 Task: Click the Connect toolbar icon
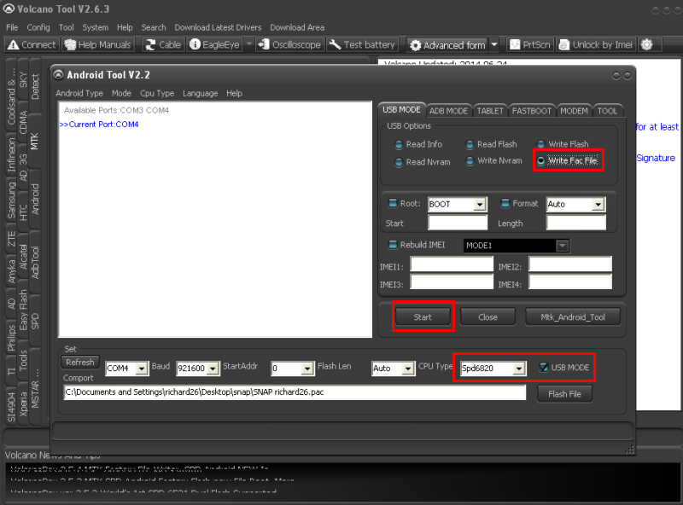(x=31, y=44)
